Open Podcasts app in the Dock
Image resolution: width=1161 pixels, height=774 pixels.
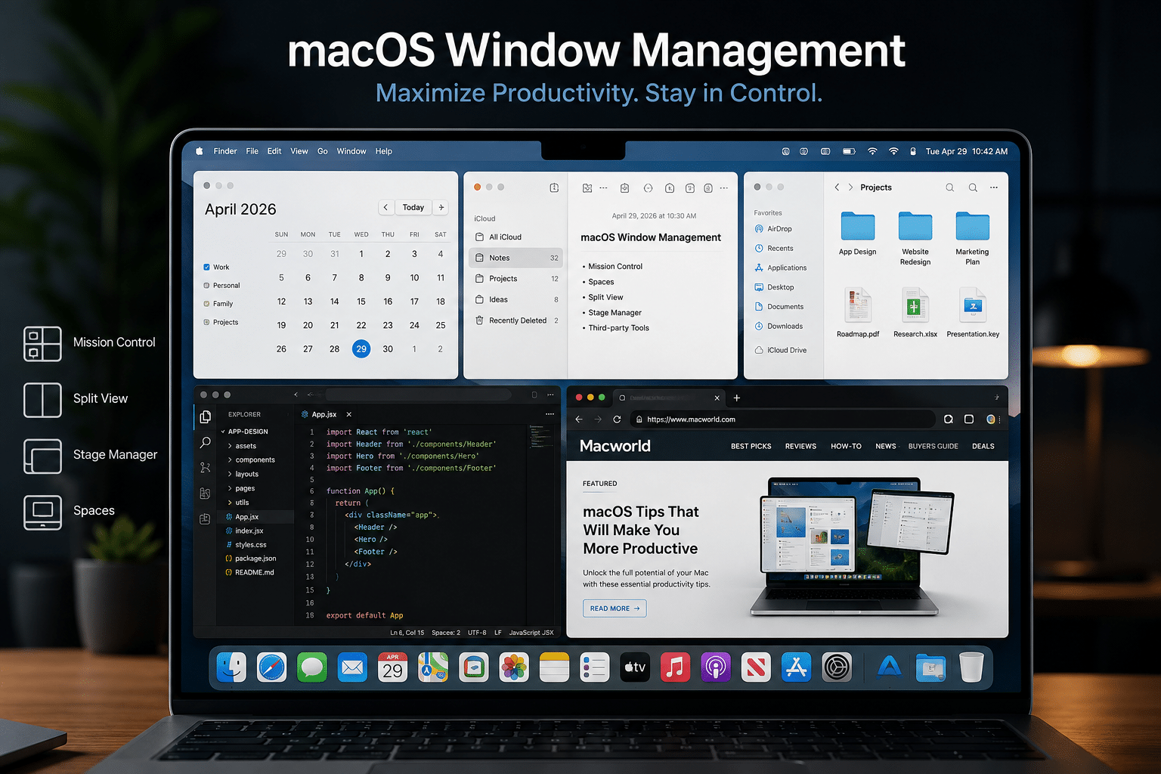(716, 667)
